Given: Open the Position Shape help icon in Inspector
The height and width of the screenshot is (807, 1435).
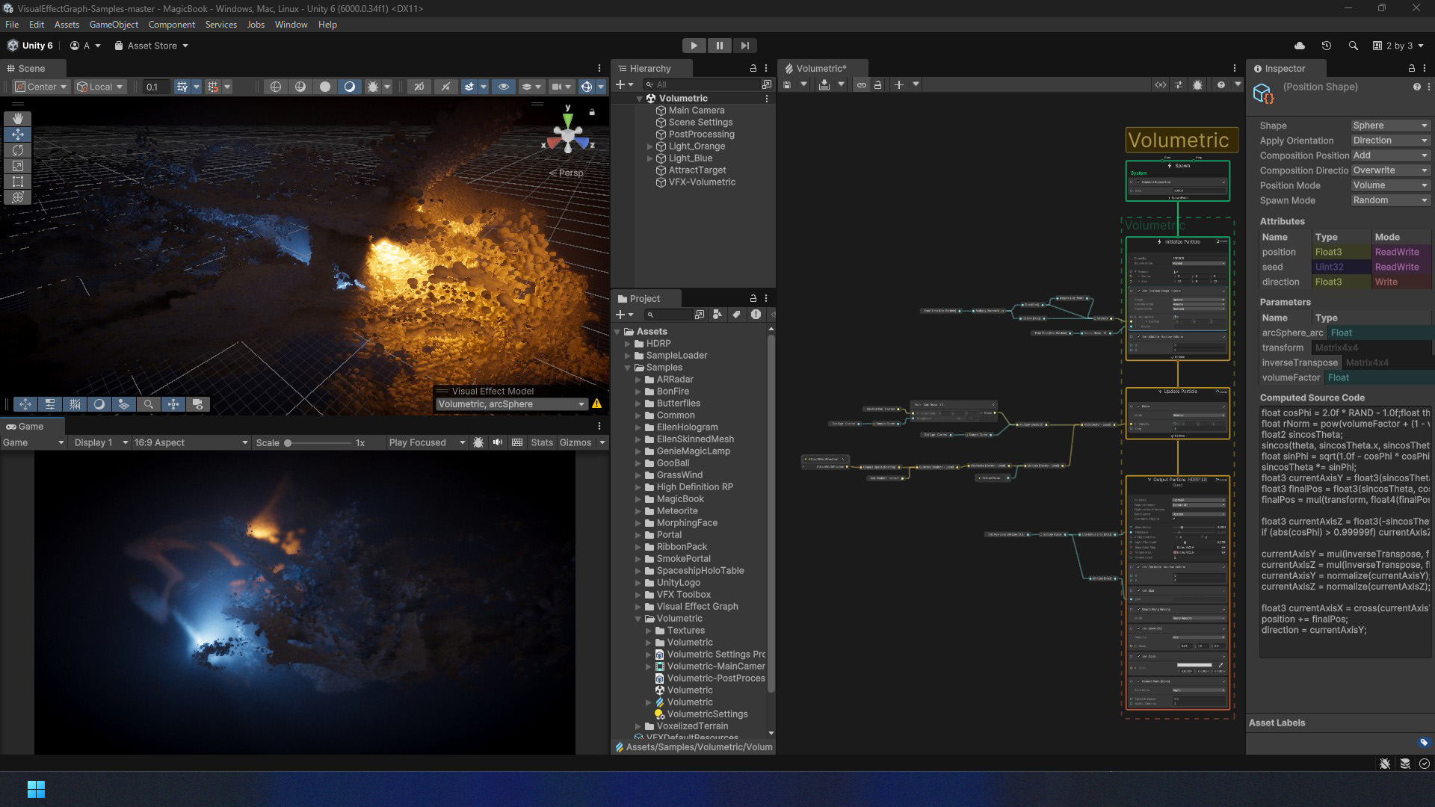Looking at the screenshot, I should [1417, 87].
